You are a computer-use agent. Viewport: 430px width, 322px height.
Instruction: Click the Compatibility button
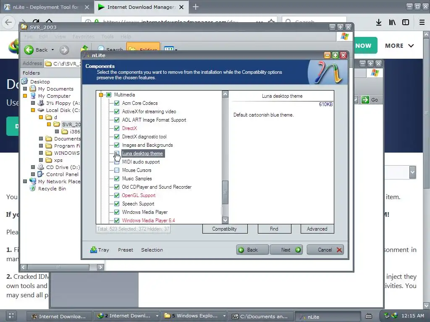(x=225, y=229)
